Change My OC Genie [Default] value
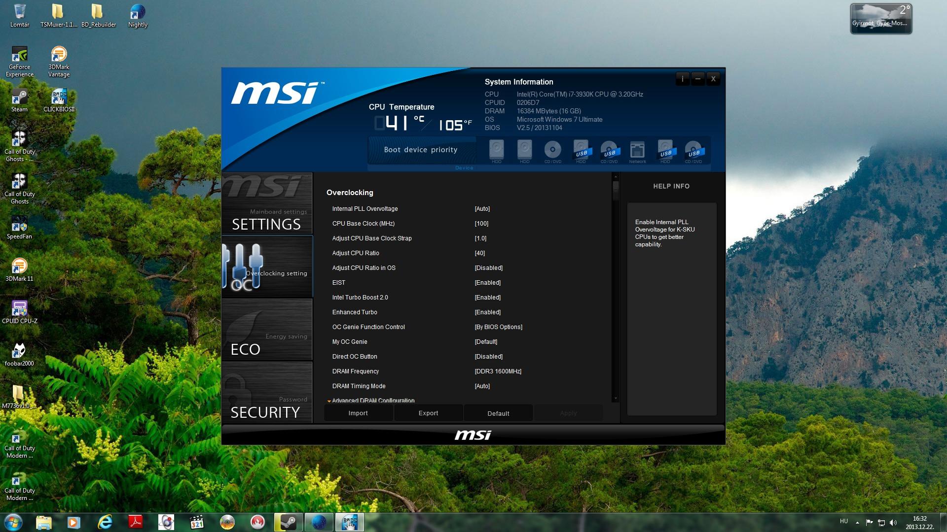947x532 pixels. click(486, 342)
